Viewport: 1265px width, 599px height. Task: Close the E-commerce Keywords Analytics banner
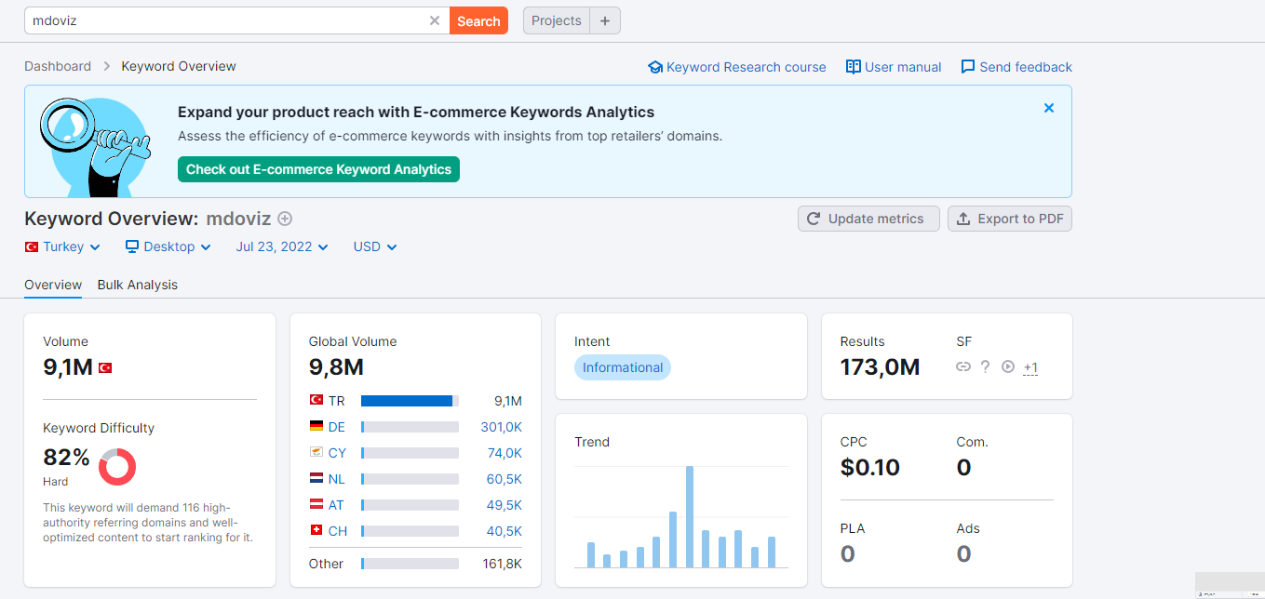(1049, 108)
